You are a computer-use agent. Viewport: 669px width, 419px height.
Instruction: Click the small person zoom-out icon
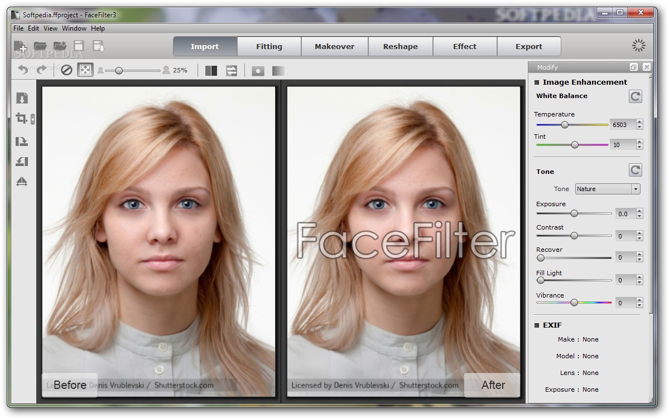(x=100, y=70)
